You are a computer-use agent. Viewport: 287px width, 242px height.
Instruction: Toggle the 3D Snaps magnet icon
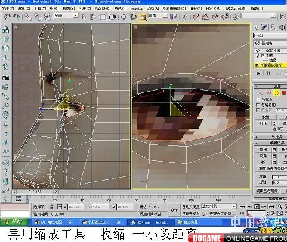point(196,17)
